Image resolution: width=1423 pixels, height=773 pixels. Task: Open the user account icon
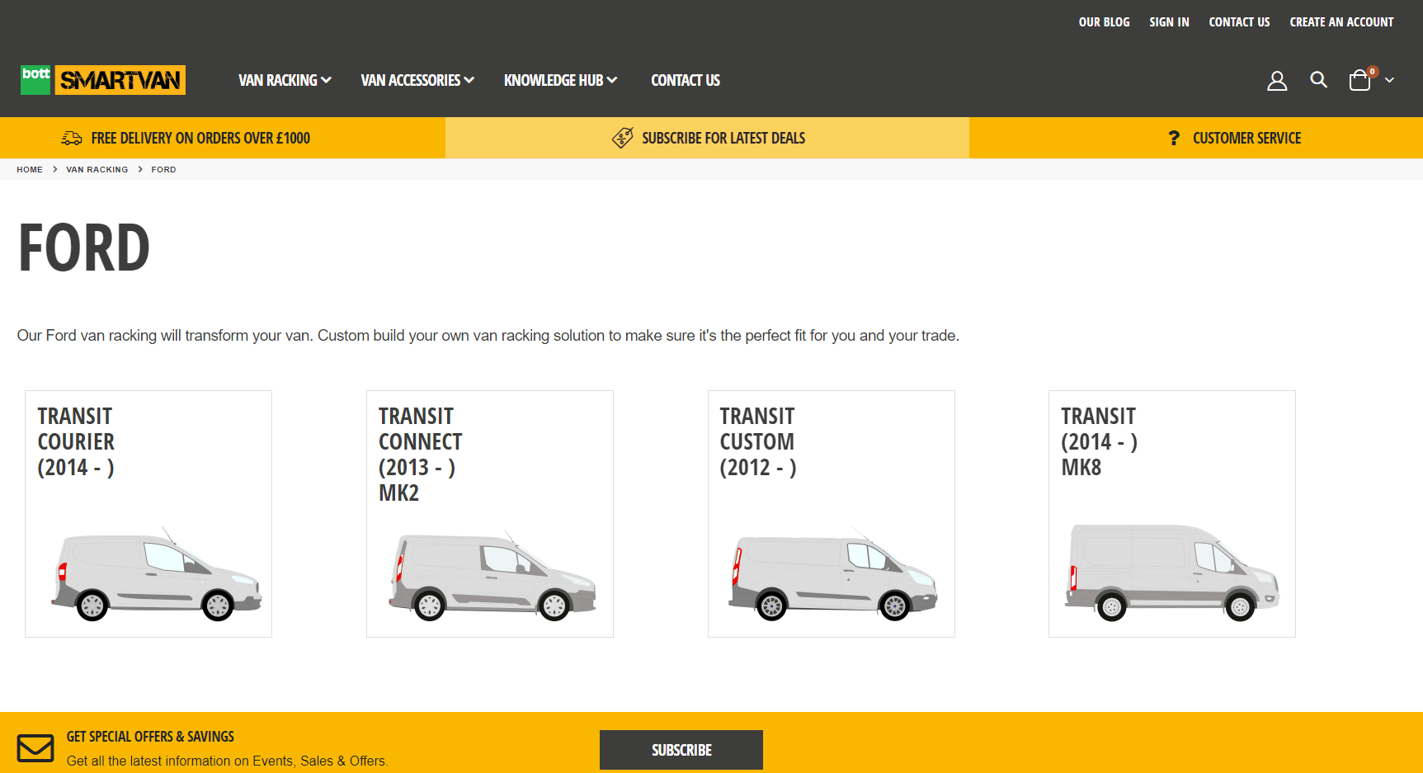point(1277,80)
